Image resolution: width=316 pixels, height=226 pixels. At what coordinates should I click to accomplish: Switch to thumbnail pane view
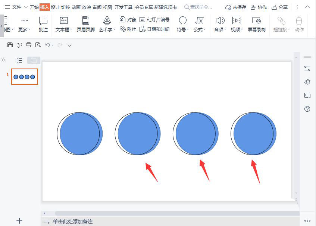pyautogui.click(x=33, y=60)
